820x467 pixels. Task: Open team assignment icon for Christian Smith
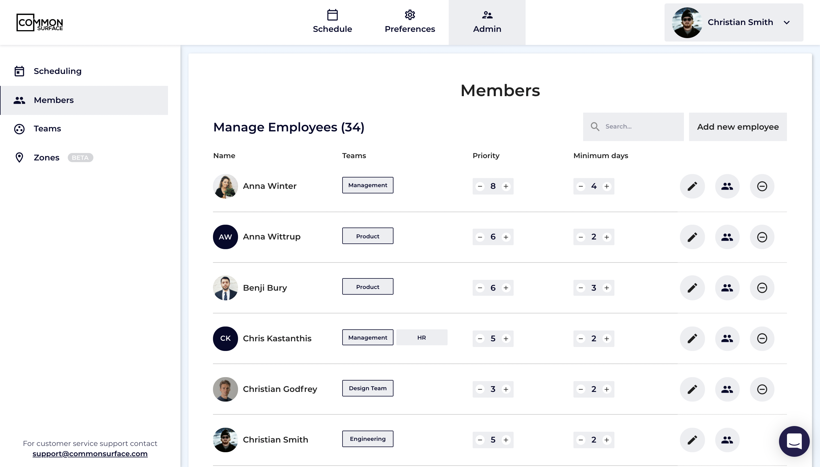pyautogui.click(x=727, y=440)
